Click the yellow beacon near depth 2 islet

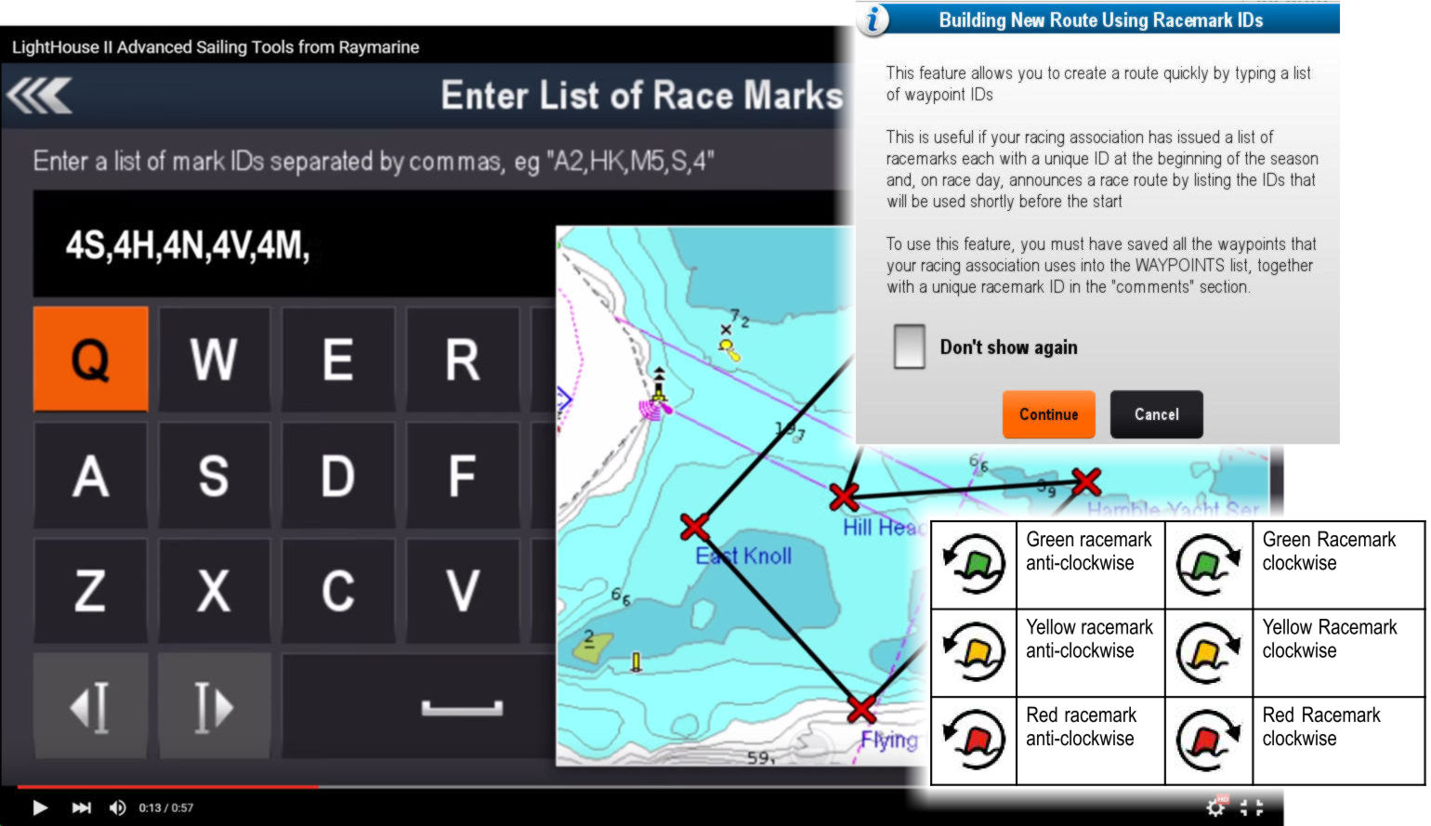tap(637, 662)
